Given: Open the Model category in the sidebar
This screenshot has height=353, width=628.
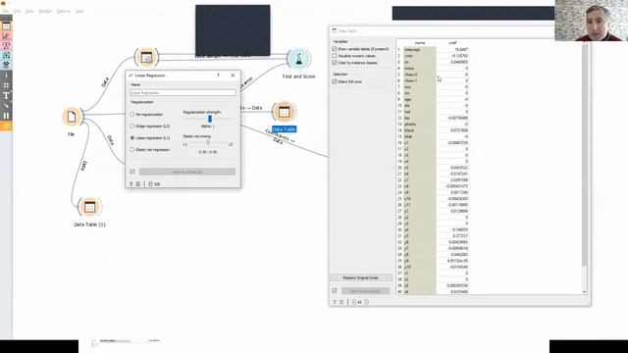Looking at the screenshot, I should [x=6, y=46].
